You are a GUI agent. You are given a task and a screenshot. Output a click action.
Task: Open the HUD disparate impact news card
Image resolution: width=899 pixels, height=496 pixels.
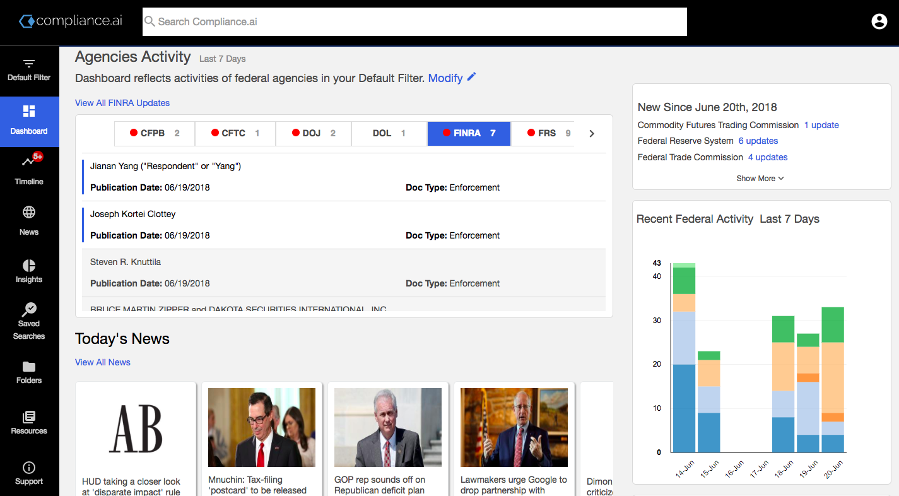click(x=136, y=439)
